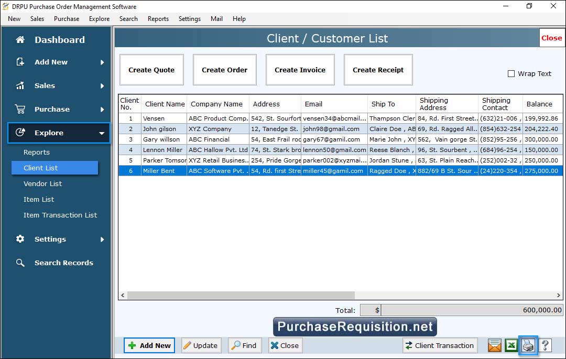Open the Mail menu in menu bar
The width and height of the screenshot is (566, 359).
pyautogui.click(x=216, y=19)
